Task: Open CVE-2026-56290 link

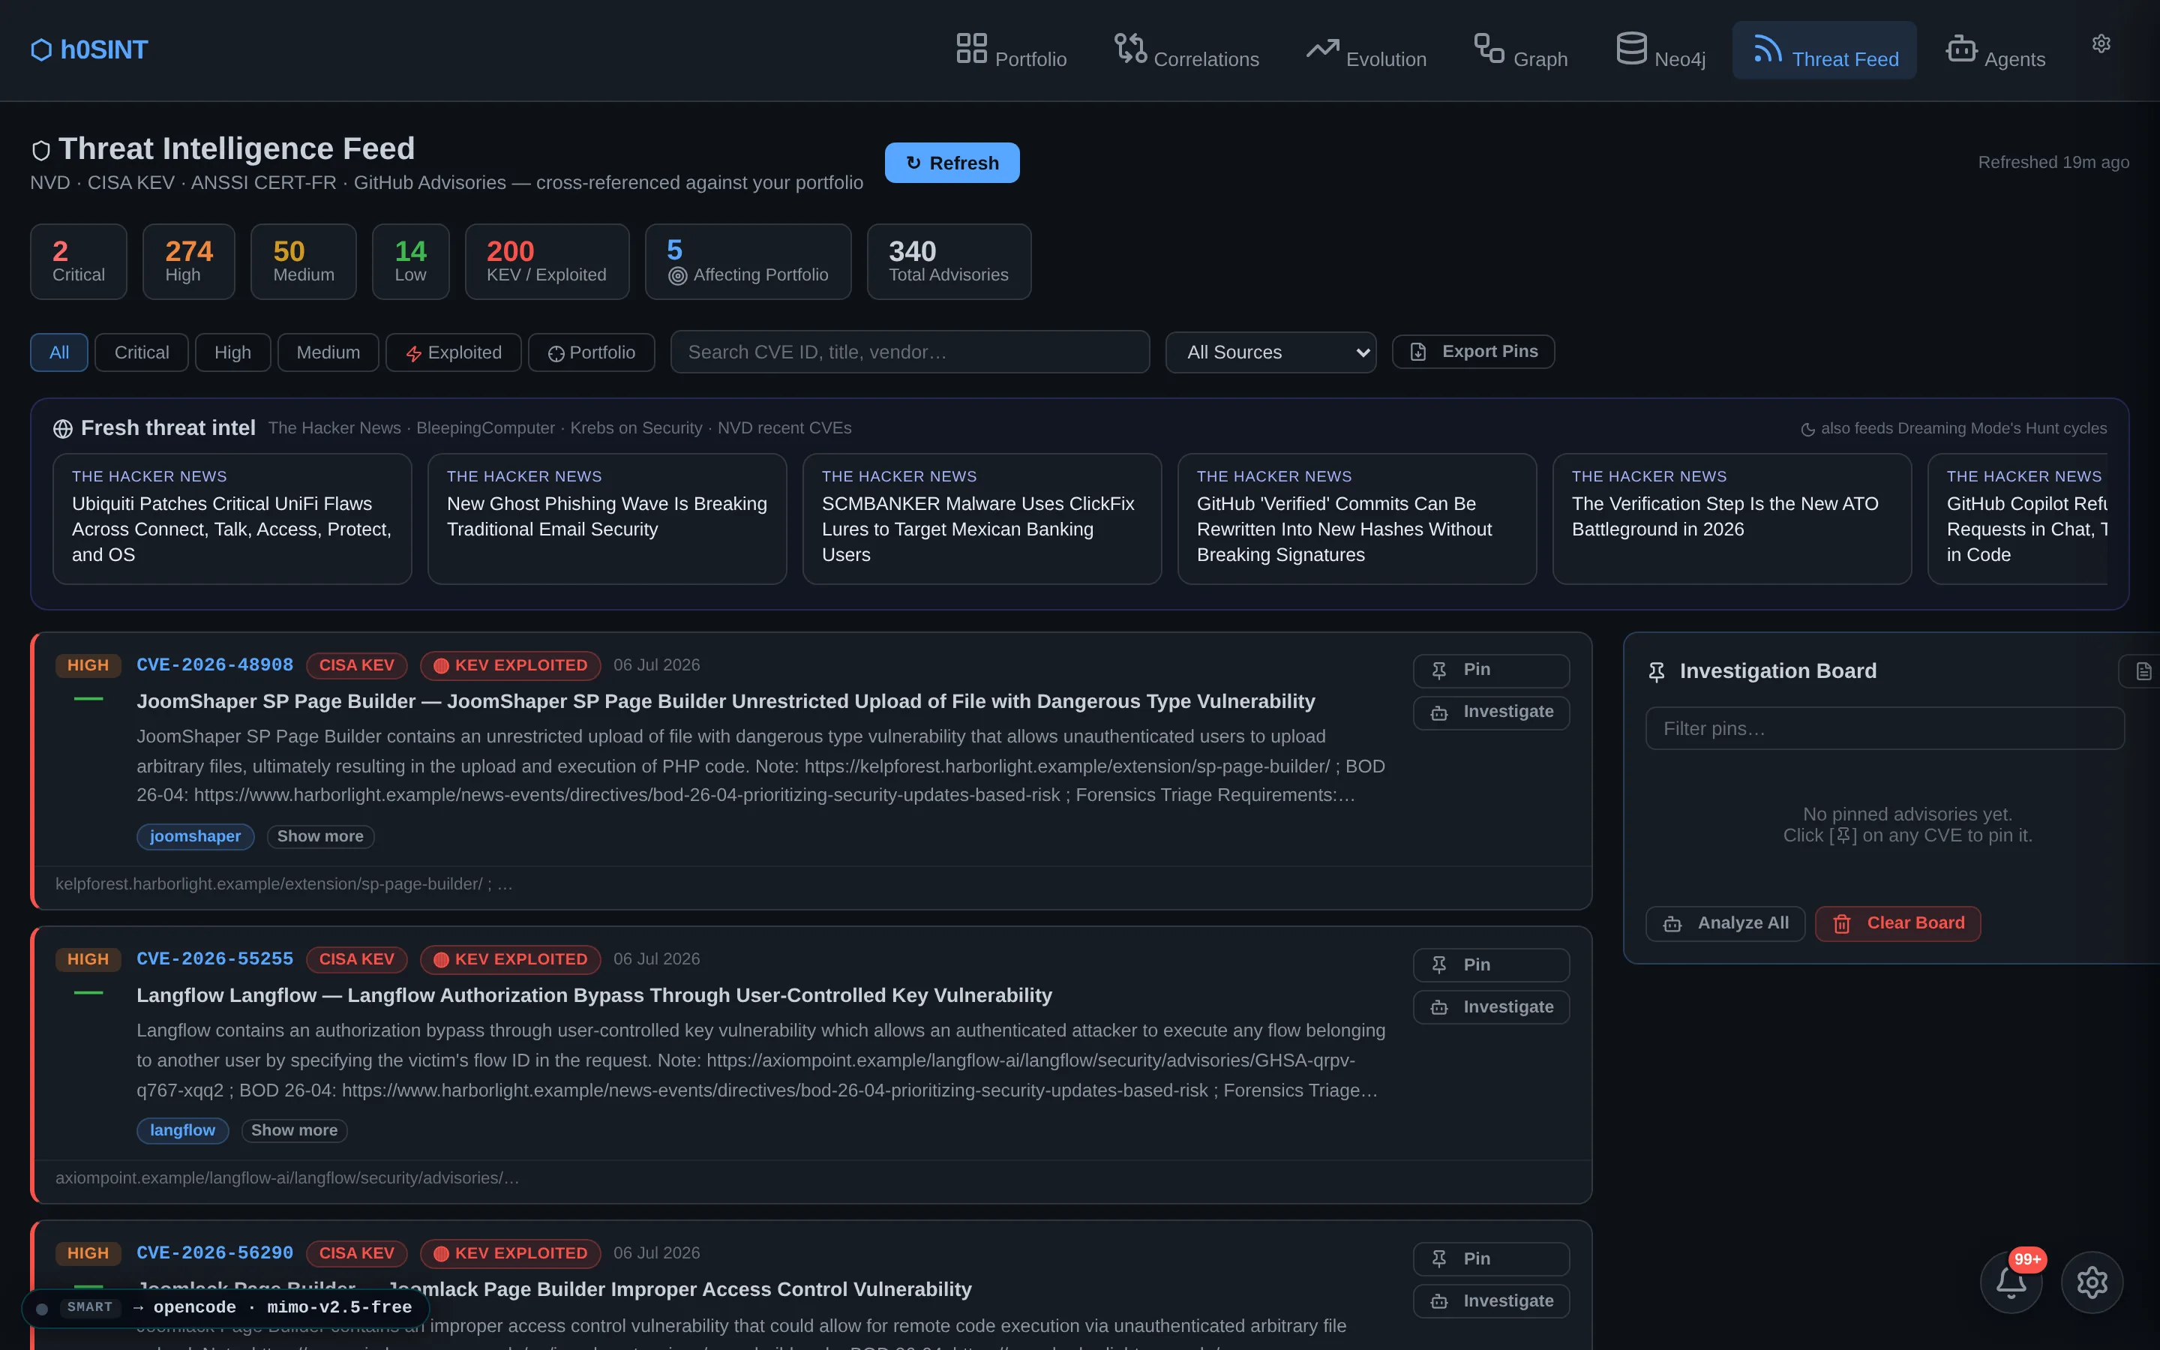Action: [214, 1252]
